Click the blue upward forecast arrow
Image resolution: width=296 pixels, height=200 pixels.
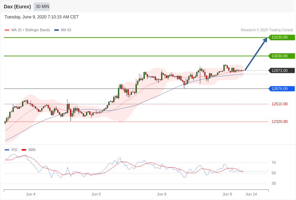coord(256,54)
